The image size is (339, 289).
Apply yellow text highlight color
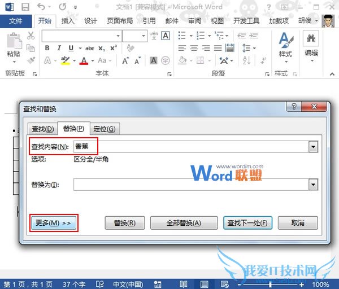click(66, 60)
